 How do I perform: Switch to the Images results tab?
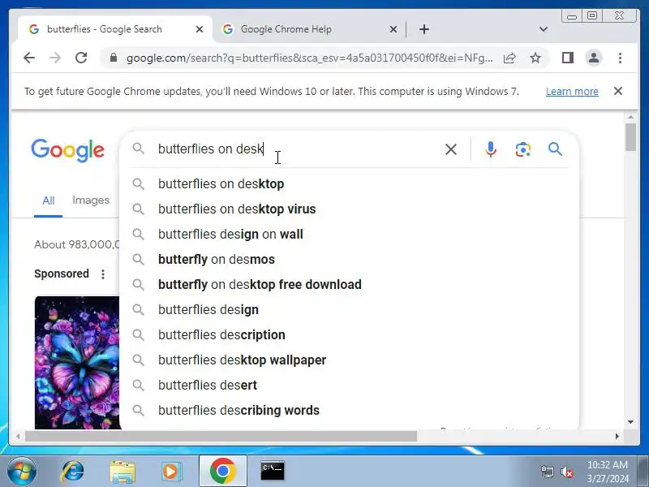click(91, 200)
